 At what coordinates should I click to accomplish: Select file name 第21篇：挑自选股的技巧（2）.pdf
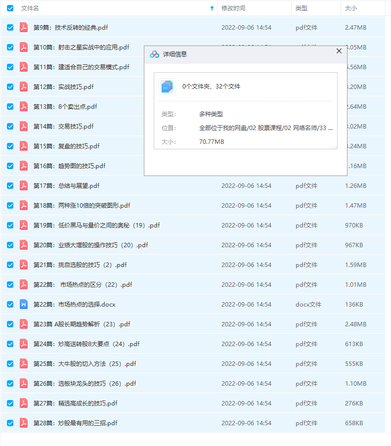point(80,265)
